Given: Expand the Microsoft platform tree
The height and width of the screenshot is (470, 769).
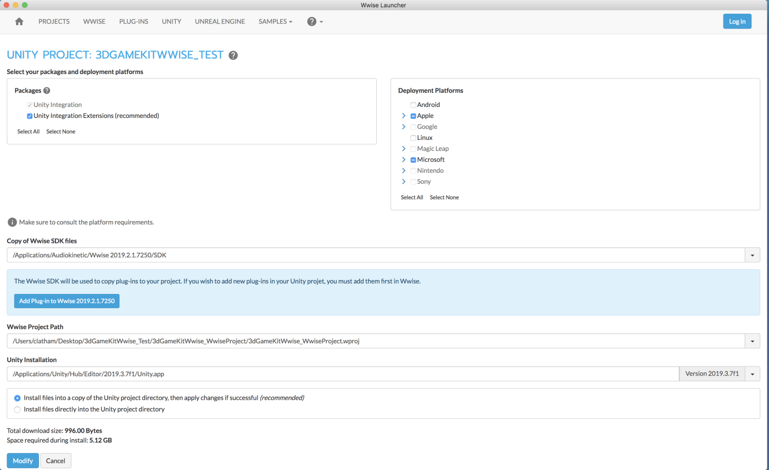Looking at the screenshot, I should 404,160.
